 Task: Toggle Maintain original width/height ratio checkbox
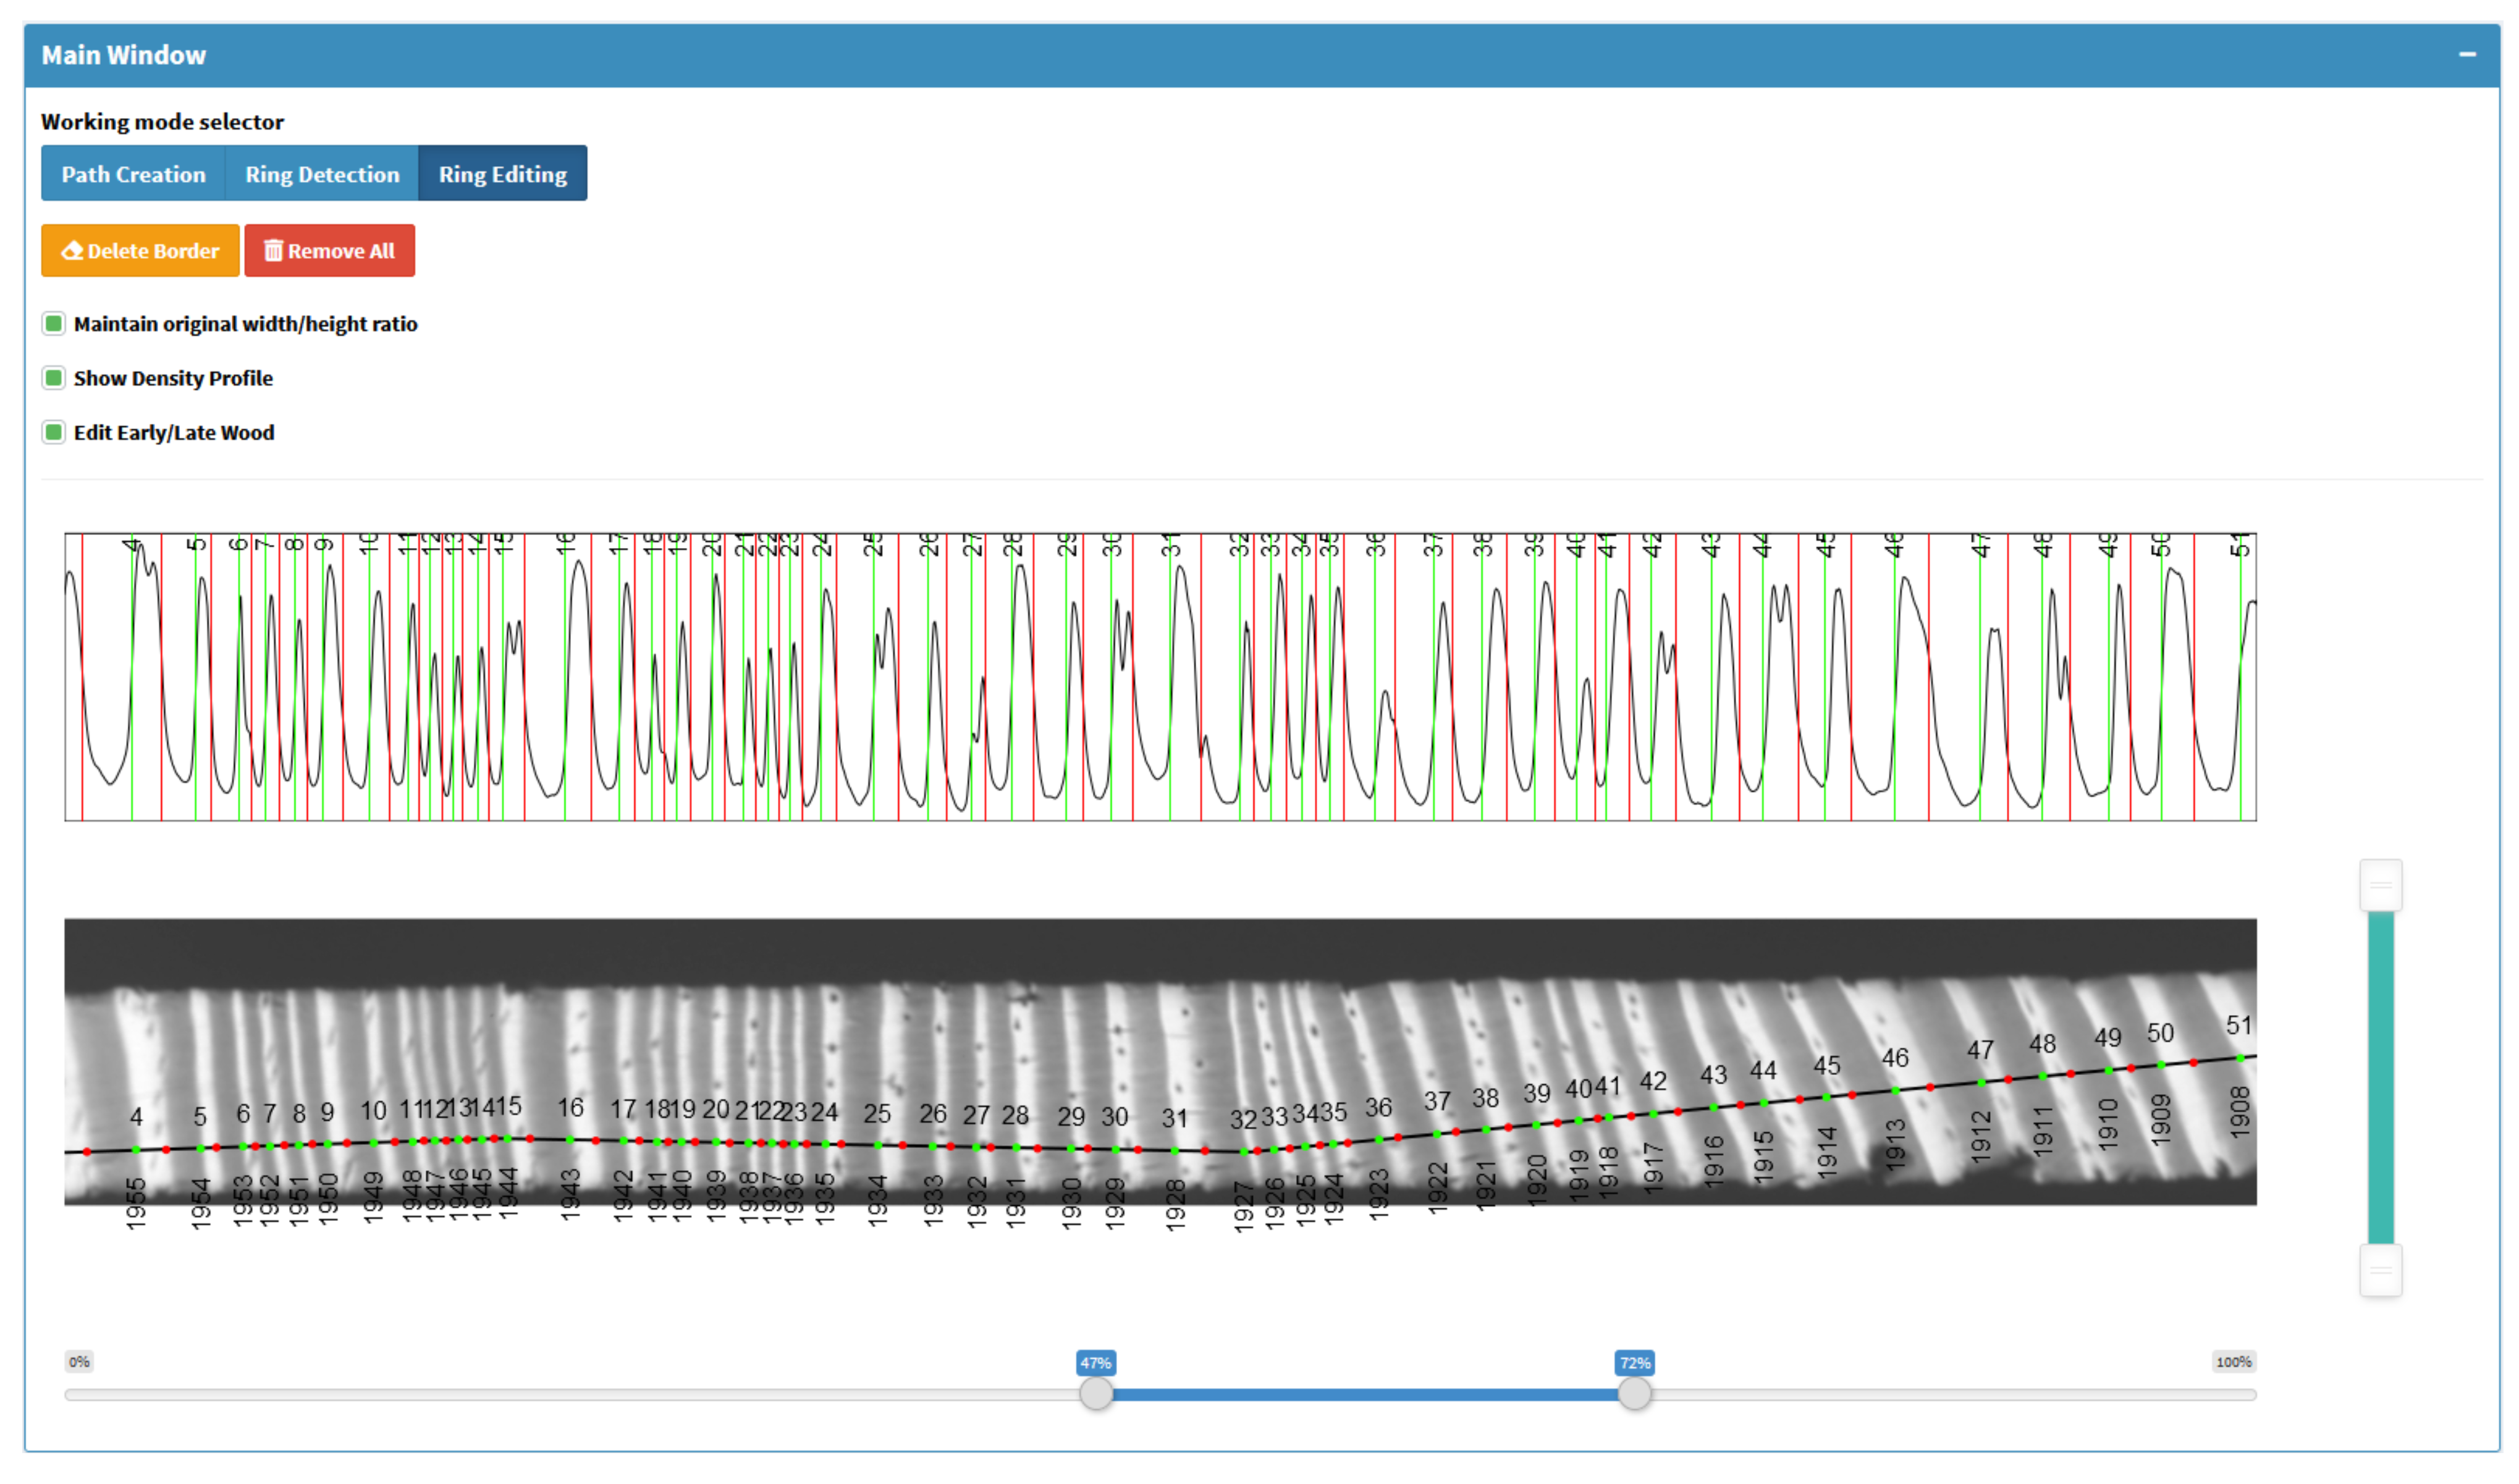tap(54, 324)
